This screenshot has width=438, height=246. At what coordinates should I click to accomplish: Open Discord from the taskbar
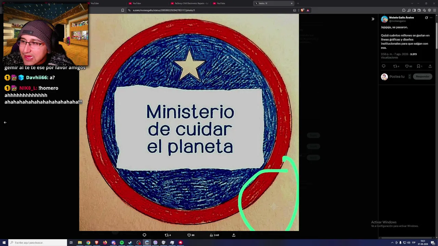(113, 243)
